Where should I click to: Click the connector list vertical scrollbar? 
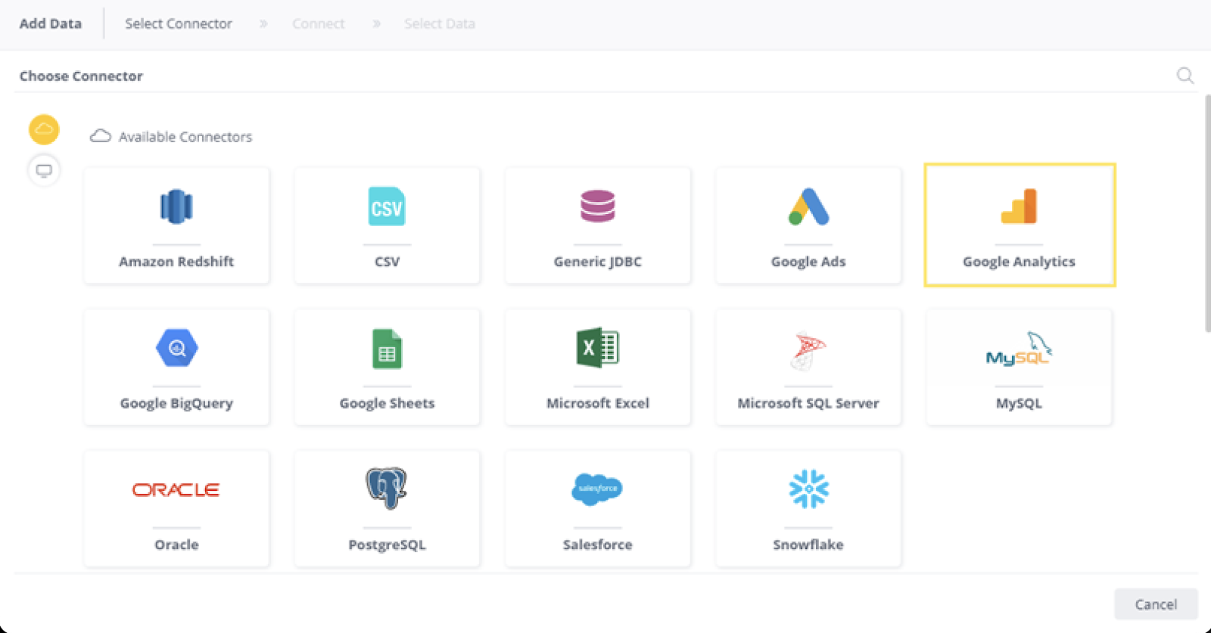1207,213
